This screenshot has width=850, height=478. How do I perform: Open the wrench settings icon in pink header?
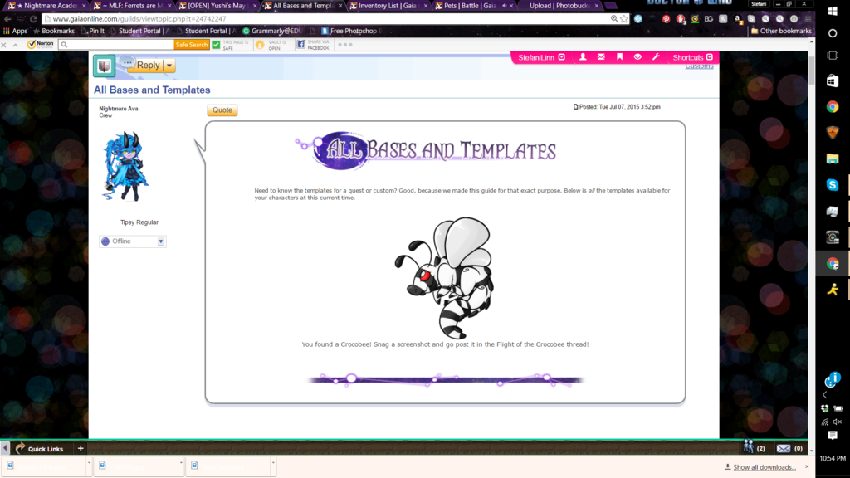(656, 57)
